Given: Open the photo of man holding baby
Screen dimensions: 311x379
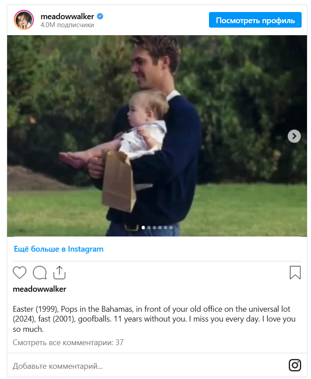Looking at the screenshot, I should [x=157, y=136].
